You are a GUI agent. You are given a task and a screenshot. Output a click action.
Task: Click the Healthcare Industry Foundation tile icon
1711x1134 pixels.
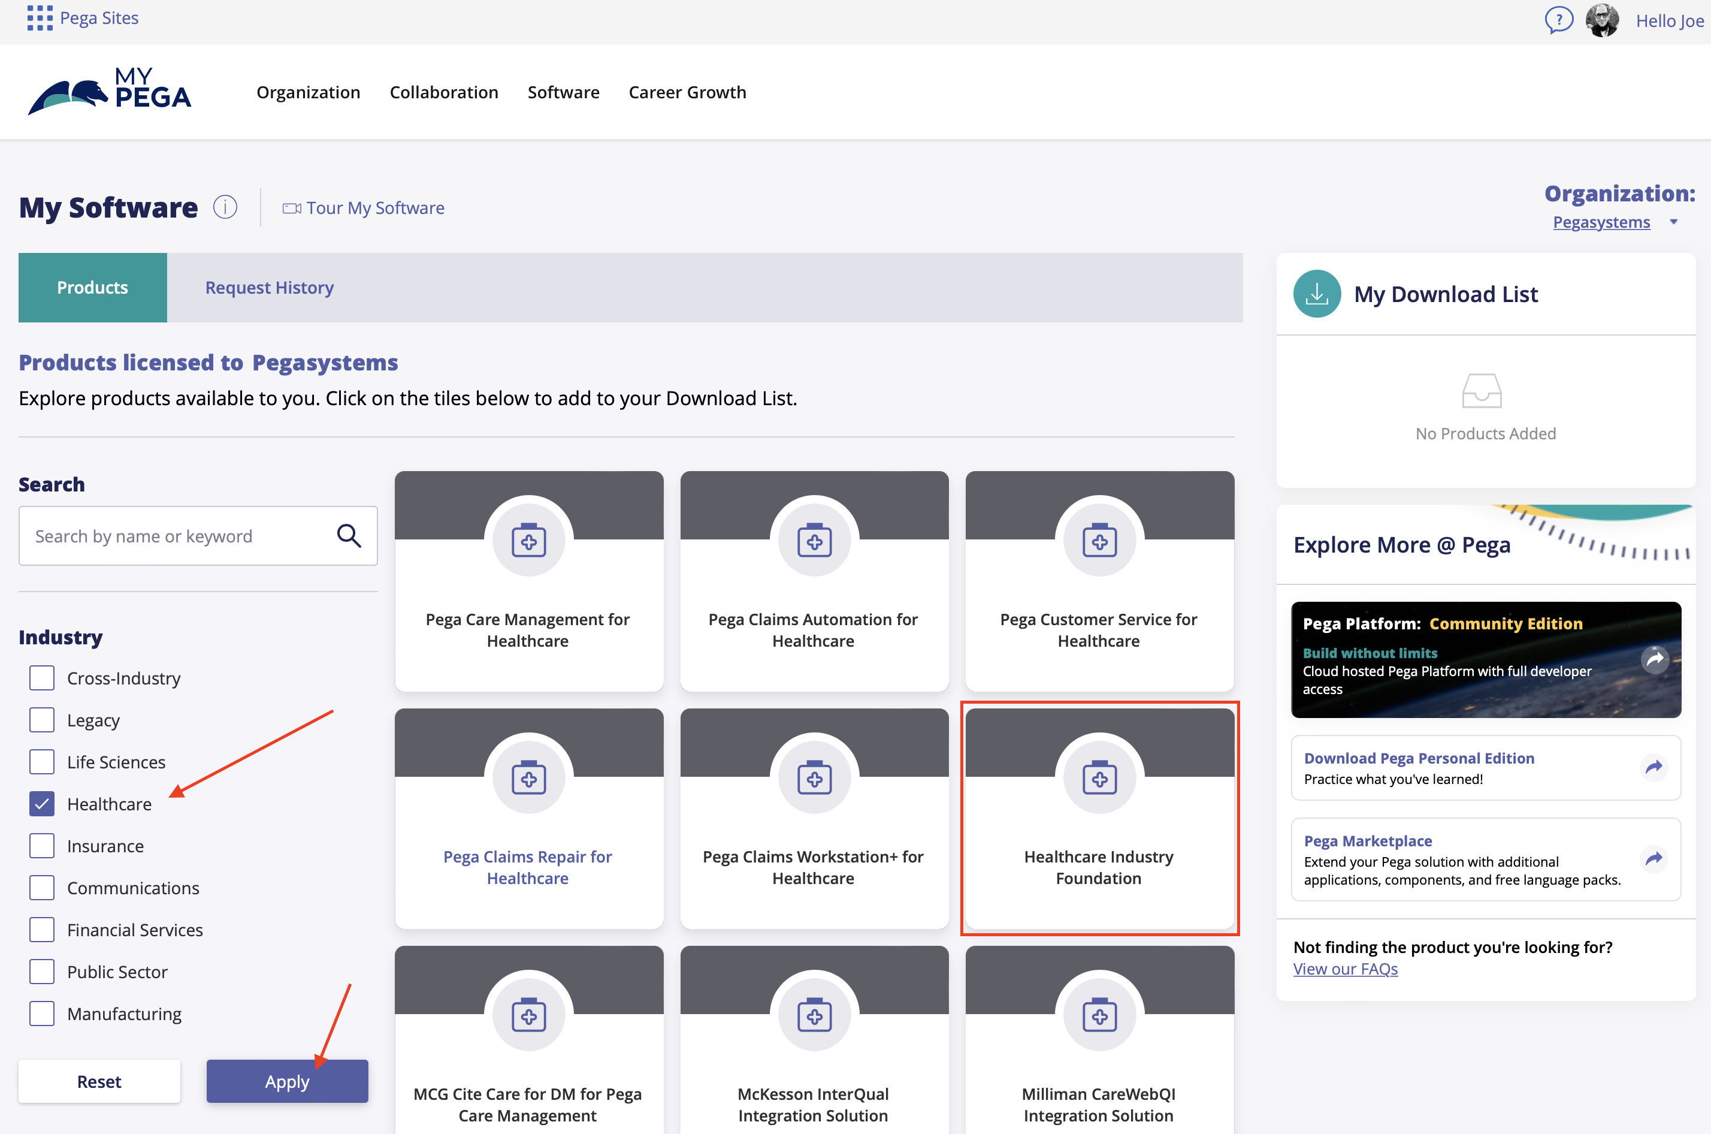tap(1099, 778)
